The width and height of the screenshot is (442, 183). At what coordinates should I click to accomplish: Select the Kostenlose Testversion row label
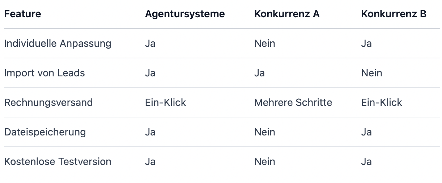[x=58, y=162]
